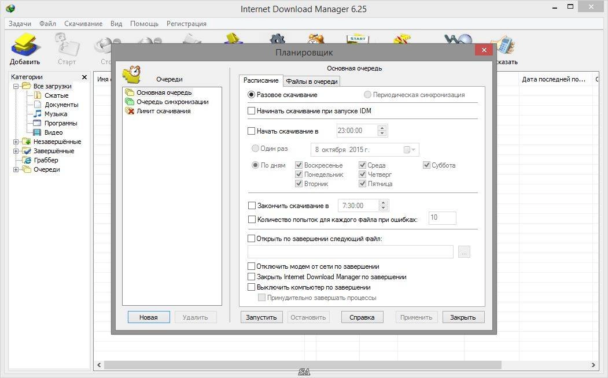Click the START queue toolbar icon
The image size is (608, 378).
[x=358, y=38]
